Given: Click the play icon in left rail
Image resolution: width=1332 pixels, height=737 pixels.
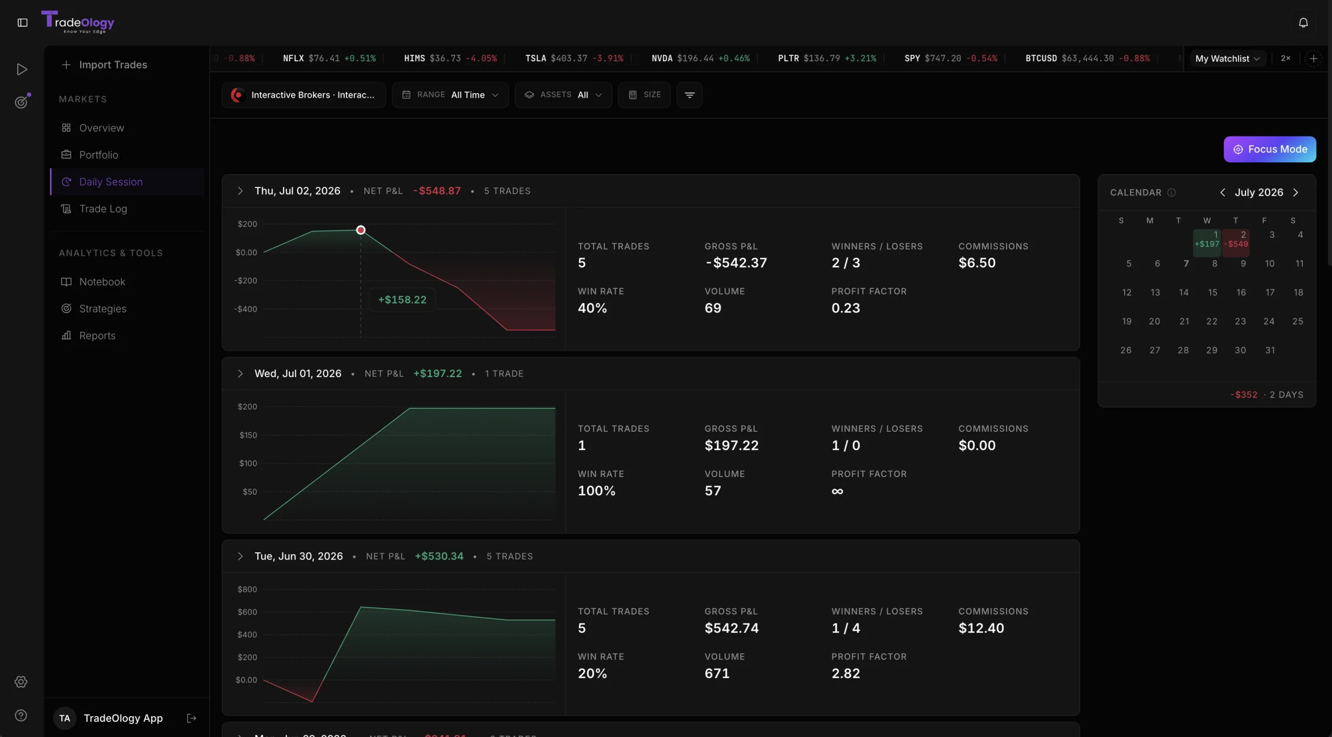Looking at the screenshot, I should [22, 69].
